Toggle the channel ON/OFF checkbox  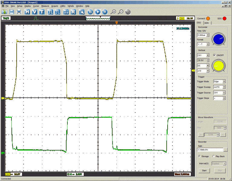tap(214, 55)
